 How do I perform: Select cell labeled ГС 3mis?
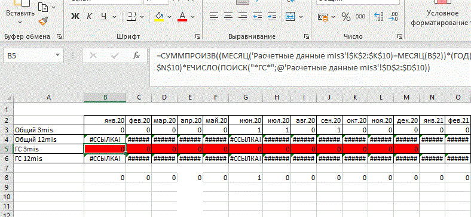(48, 149)
